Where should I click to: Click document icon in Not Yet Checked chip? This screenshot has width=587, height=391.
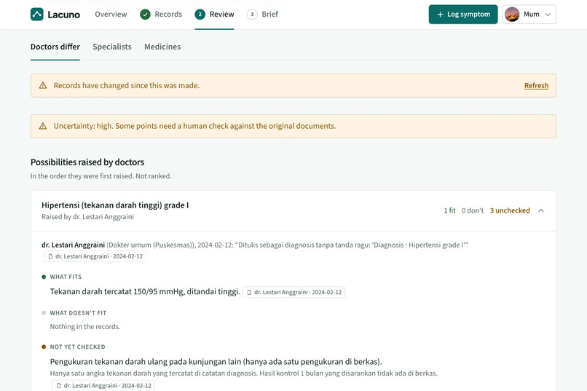(59, 385)
